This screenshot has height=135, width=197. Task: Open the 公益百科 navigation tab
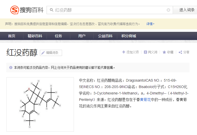tap(105, 36)
